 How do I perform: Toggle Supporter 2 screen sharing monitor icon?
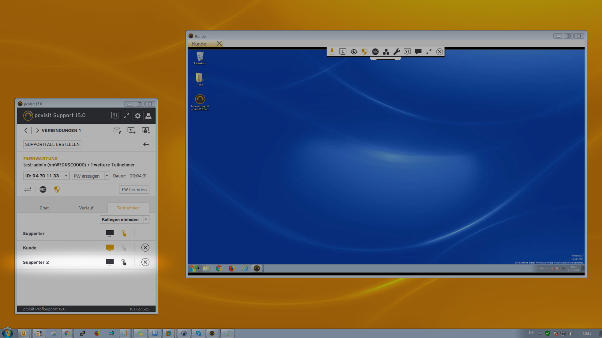[x=110, y=262]
